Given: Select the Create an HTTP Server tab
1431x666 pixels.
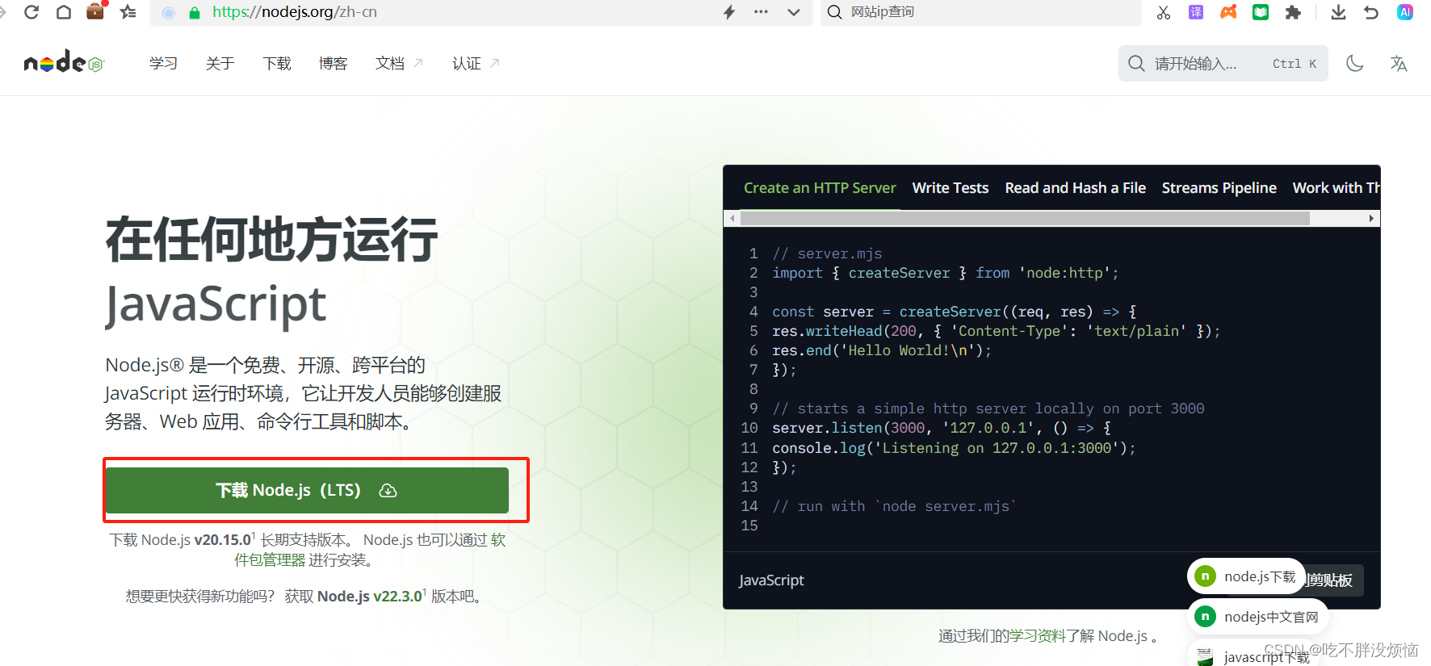Looking at the screenshot, I should point(820,188).
